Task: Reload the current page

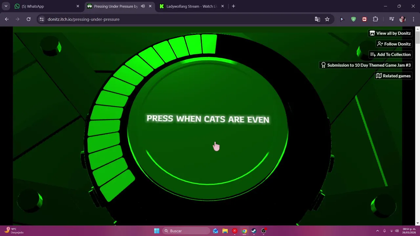Action: (29, 19)
